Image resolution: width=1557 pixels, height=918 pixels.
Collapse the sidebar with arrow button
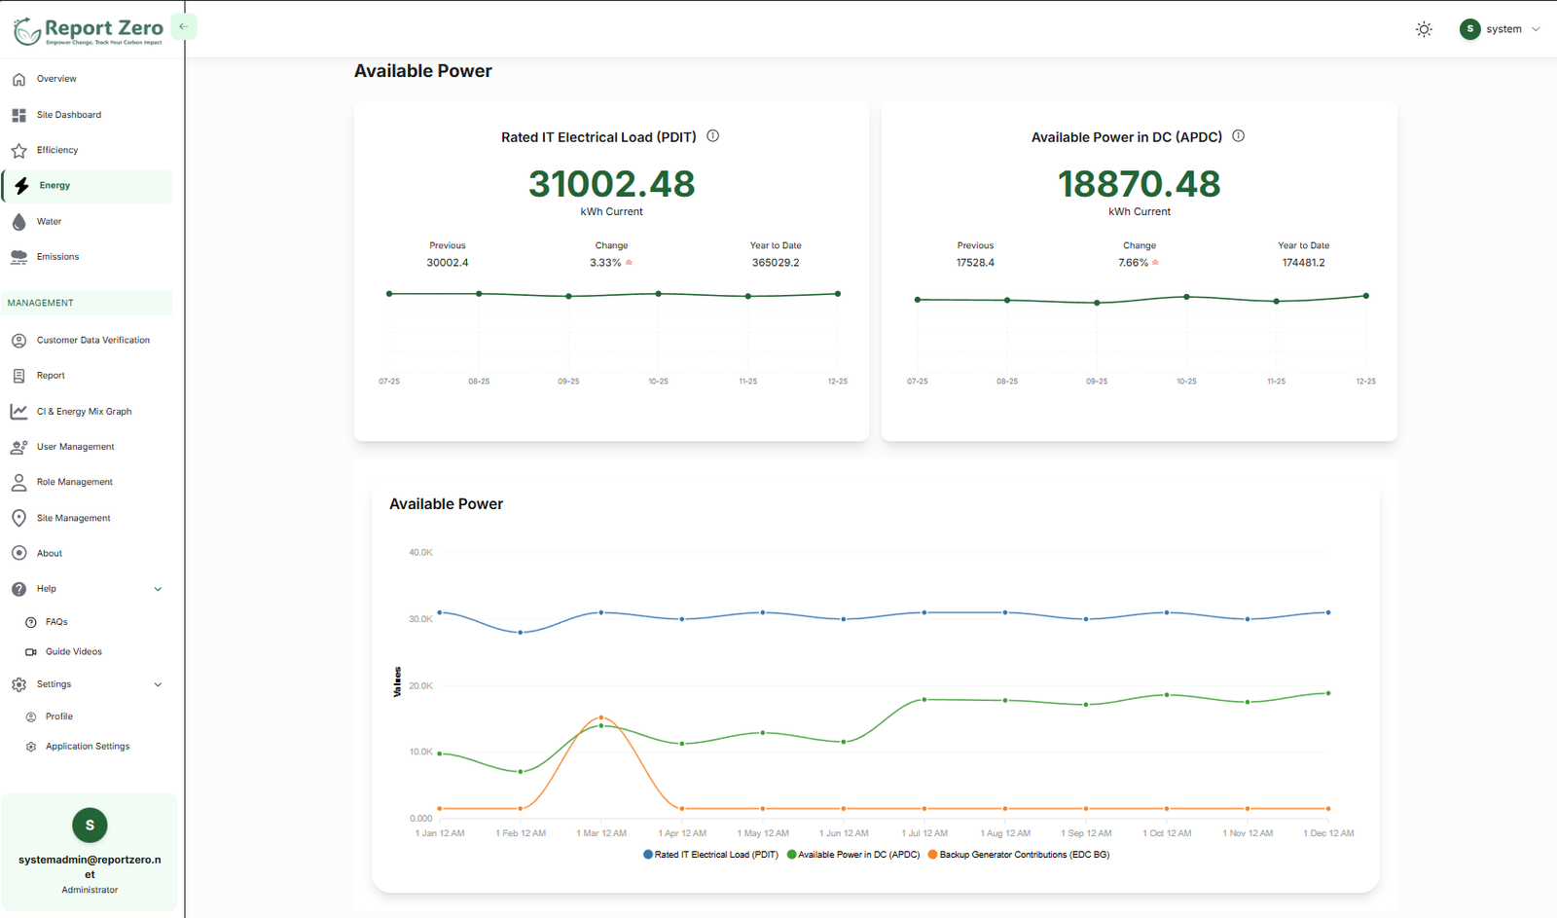point(183,27)
